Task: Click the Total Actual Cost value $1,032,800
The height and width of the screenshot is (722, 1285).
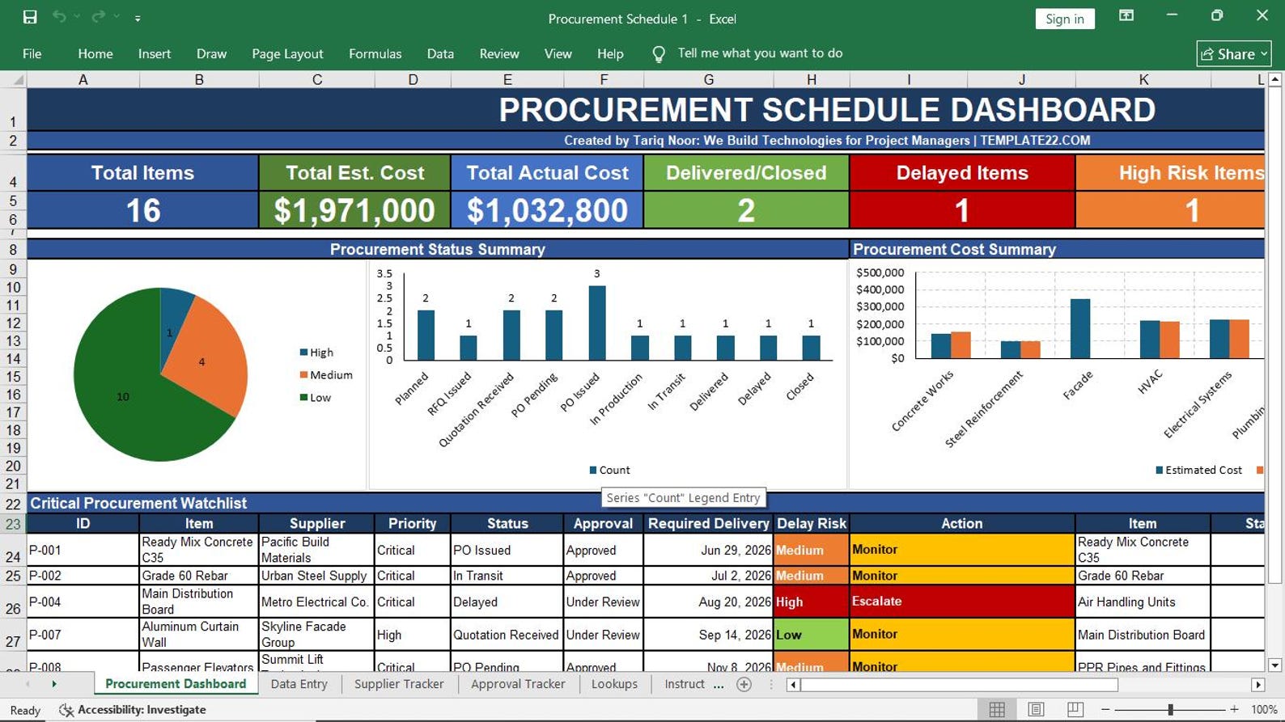Action: tap(547, 210)
